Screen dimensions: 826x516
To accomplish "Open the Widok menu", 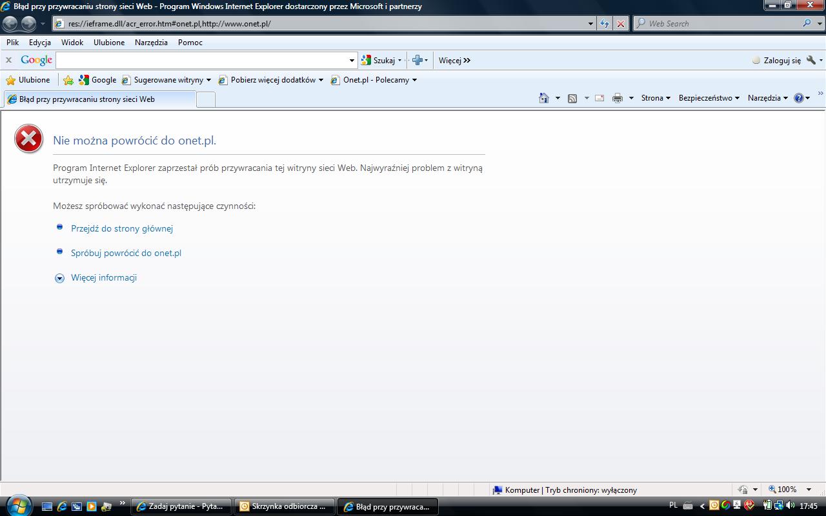I will coord(72,43).
